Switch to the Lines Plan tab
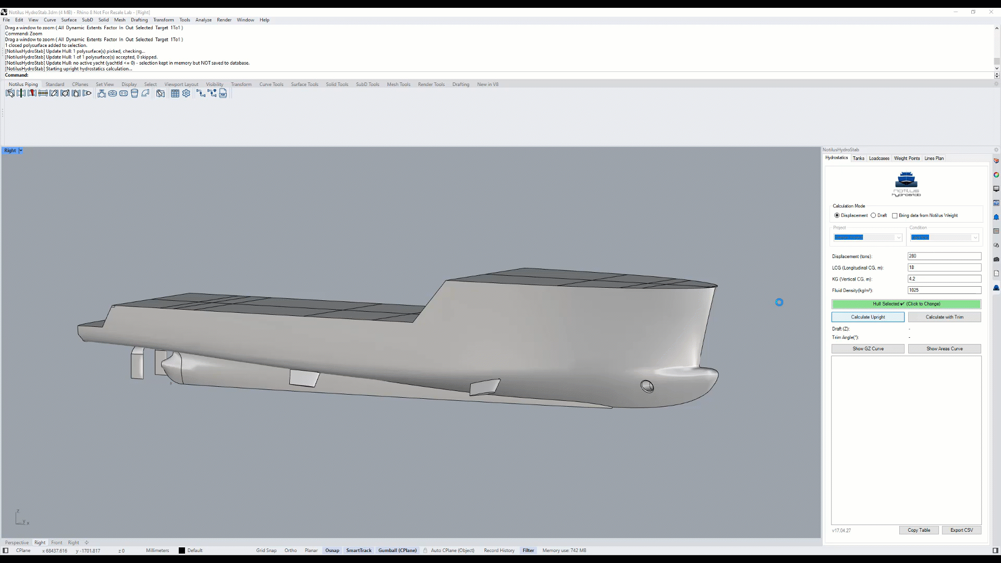Viewport: 1001px width, 563px height. coord(934,158)
